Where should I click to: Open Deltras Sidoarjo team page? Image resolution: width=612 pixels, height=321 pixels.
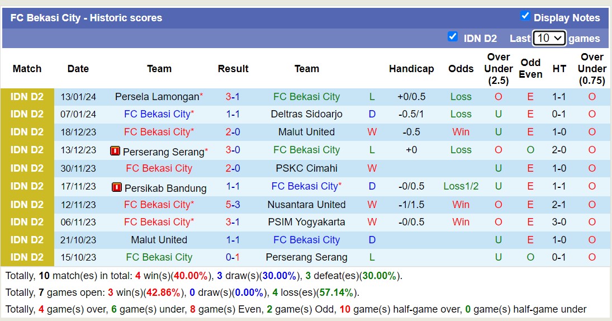(306, 114)
